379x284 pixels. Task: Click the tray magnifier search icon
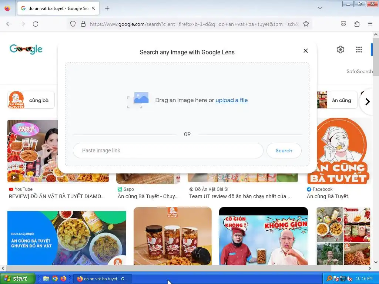point(329,278)
